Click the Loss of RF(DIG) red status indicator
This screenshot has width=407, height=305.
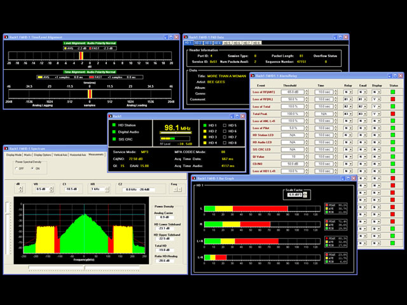(393, 99)
